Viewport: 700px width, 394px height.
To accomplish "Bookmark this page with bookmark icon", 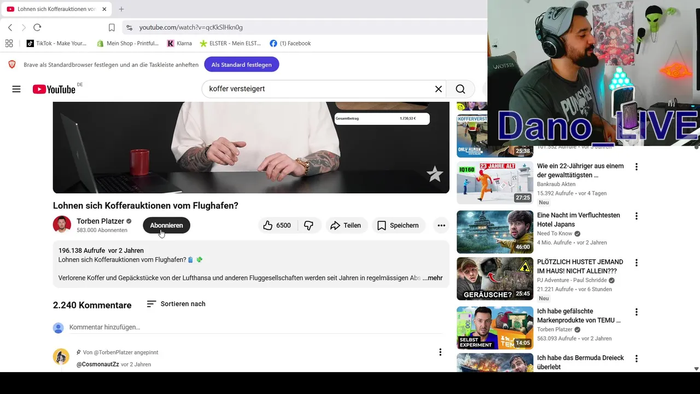I will [112, 27].
